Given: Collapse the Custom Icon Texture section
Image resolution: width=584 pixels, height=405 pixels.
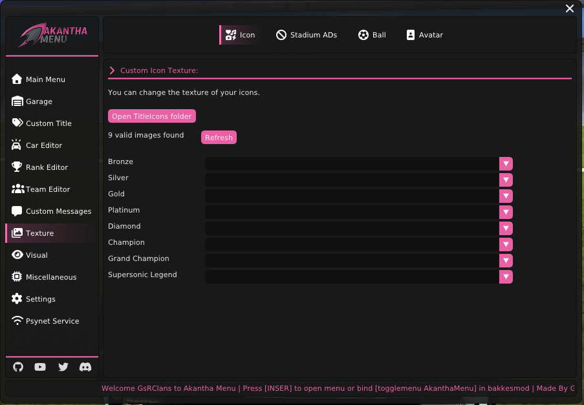Looking at the screenshot, I should (112, 70).
